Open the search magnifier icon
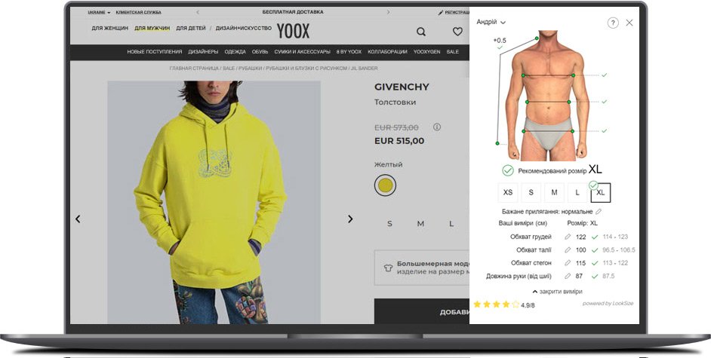The height and width of the screenshot is (358, 711). [421, 32]
